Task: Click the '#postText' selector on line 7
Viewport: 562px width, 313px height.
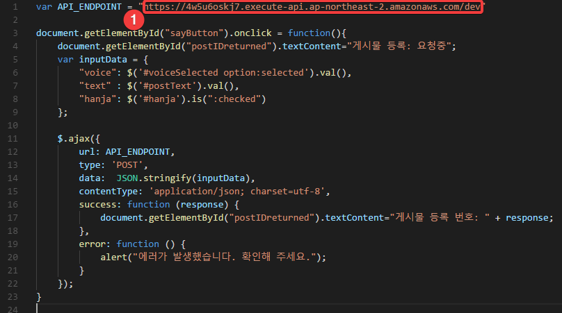Action: tap(167, 86)
